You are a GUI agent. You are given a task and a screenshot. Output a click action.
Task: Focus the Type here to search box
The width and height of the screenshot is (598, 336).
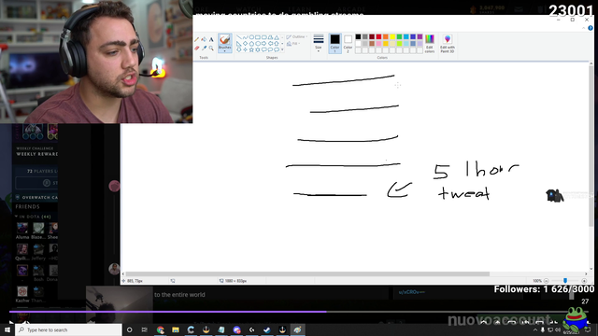[x=68, y=329]
